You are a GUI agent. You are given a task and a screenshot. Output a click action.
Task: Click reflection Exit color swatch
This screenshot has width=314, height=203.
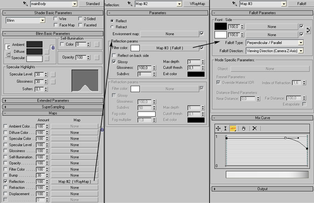[196, 74]
